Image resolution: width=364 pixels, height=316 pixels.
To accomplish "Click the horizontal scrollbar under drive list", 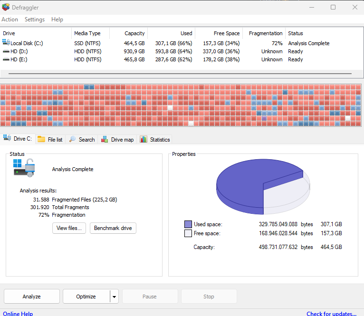I will [x=180, y=74].
